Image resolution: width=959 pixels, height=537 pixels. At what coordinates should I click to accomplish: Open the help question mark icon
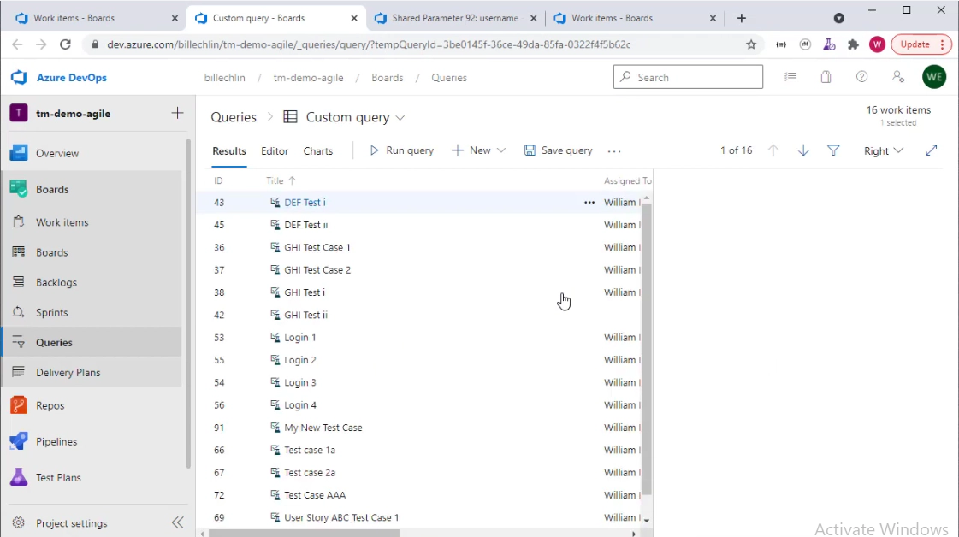[x=861, y=77]
